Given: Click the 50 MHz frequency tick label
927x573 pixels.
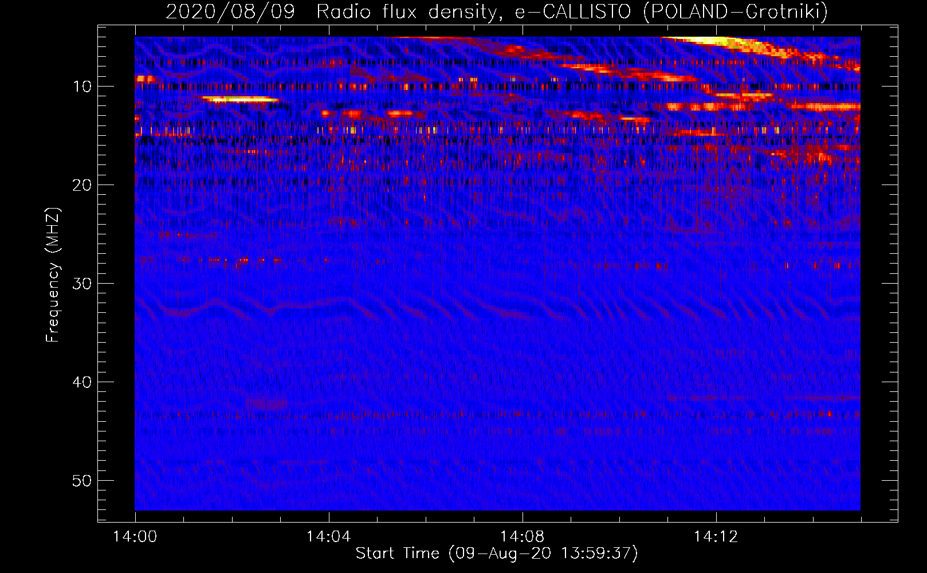Looking at the screenshot, I should [83, 481].
